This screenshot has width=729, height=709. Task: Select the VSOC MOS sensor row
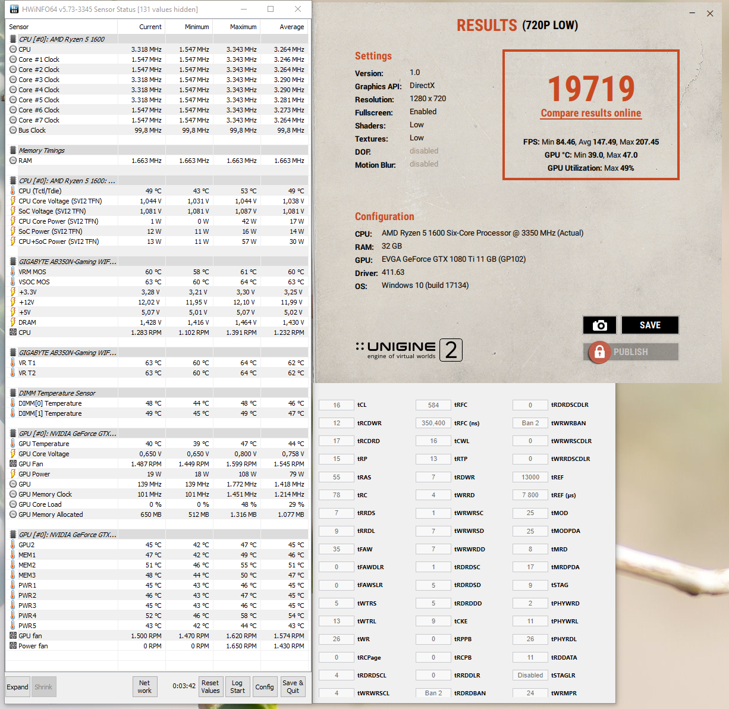coord(158,282)
